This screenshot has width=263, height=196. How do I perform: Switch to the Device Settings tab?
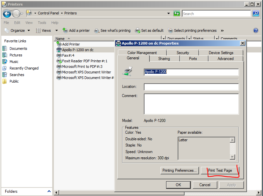pyautogui.click(x=221, y=52)
